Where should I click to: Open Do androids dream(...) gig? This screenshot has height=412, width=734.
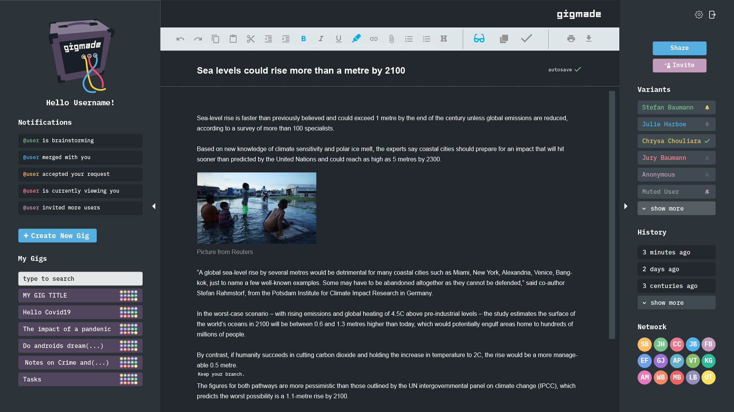point(80,346)
